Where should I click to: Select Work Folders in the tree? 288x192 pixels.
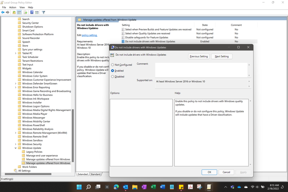tap(30, 167)
